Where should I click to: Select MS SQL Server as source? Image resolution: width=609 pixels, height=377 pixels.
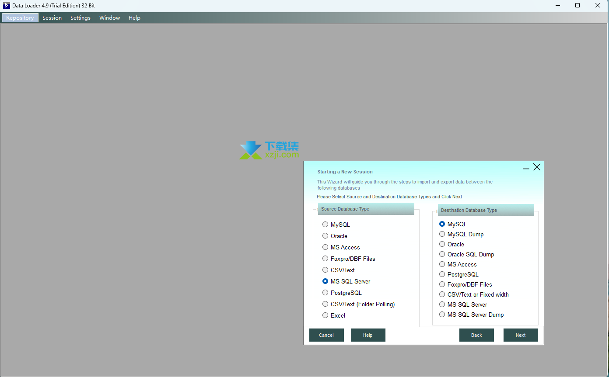(346, 281)
